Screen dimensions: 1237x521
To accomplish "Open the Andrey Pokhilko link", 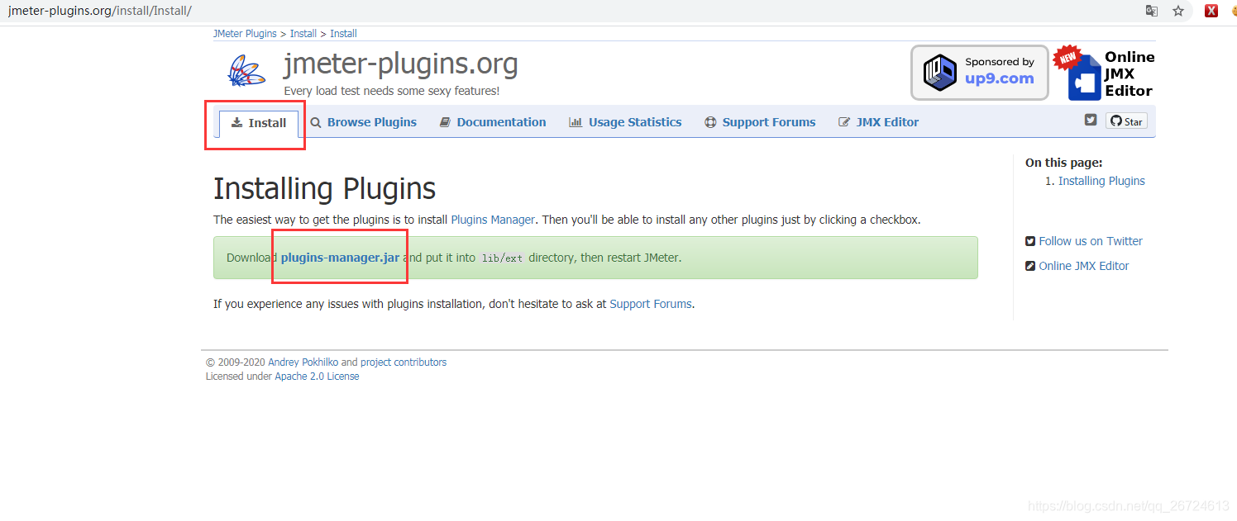I will coord(303,362).
